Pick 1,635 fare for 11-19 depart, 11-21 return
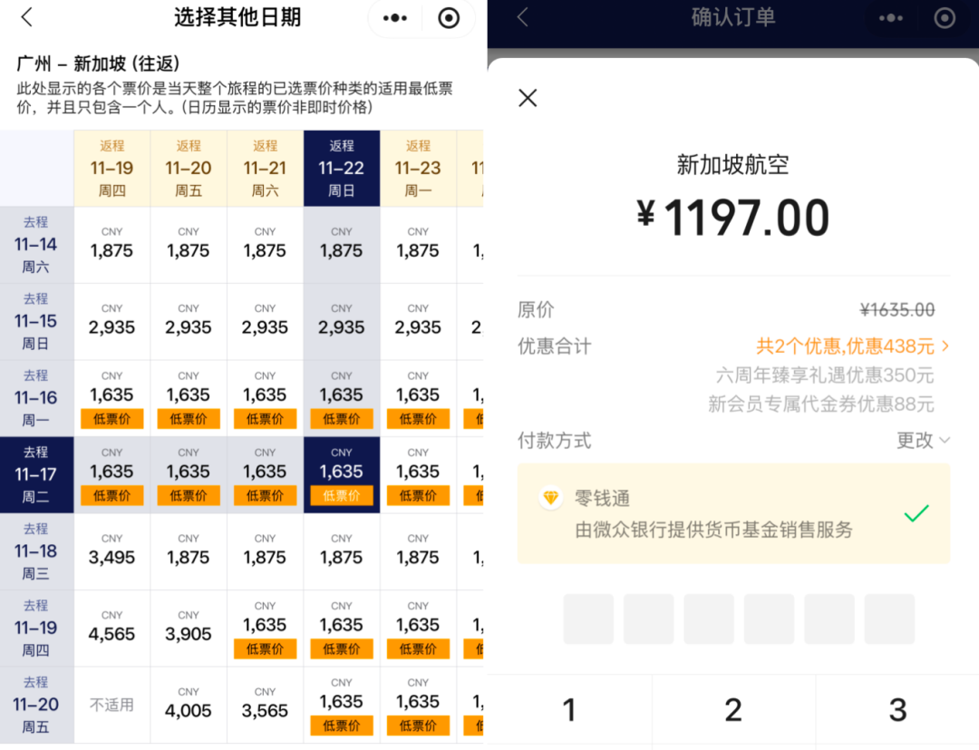 tap(265, 628)
